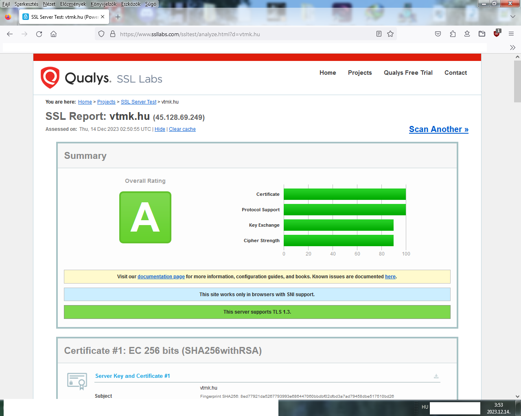The height and width of the screenshot is (416, 521).
Task: Click the TLS 1.3 support notice
Action: [257, 312]
